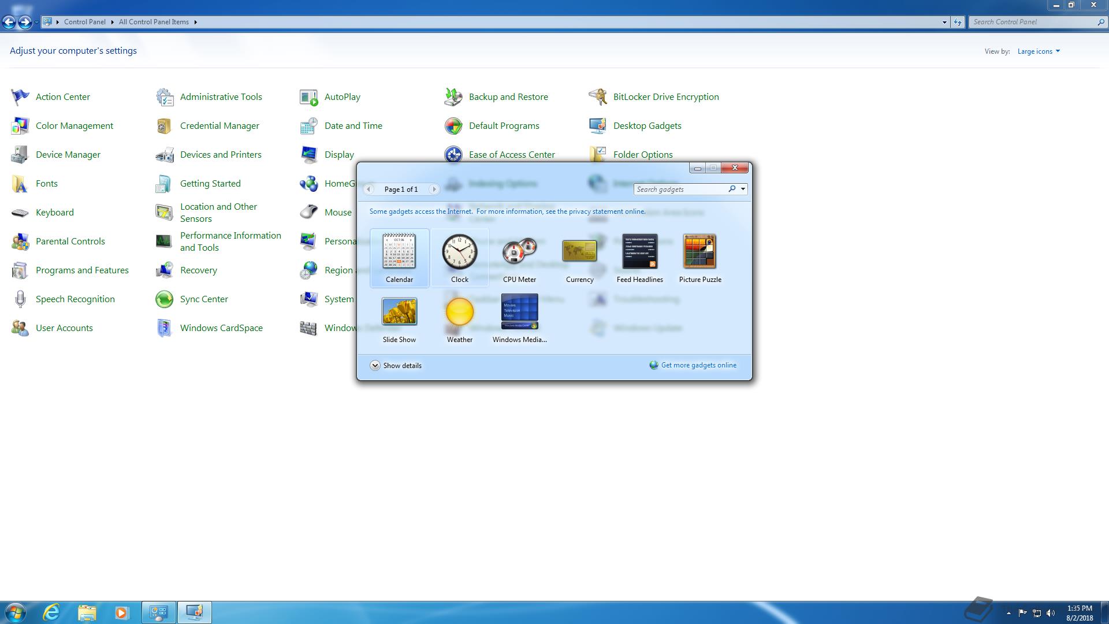Open Speech Recognition microphone icon
Image resolution: width=1109 pixels, height=624 pixels.
[x=20, y=299]
